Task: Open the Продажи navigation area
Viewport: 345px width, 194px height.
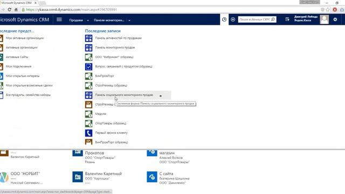Action: coord(76,20)
